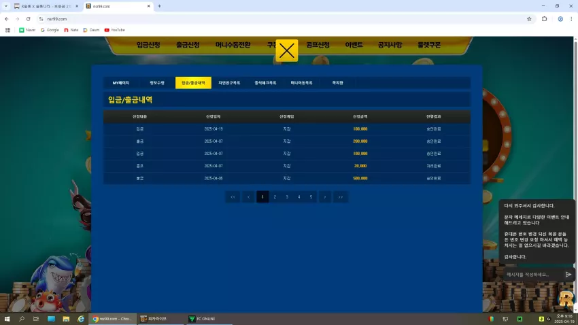Bookmark this page with the star icon
The image size is (578, 325).
coord(529,19)
